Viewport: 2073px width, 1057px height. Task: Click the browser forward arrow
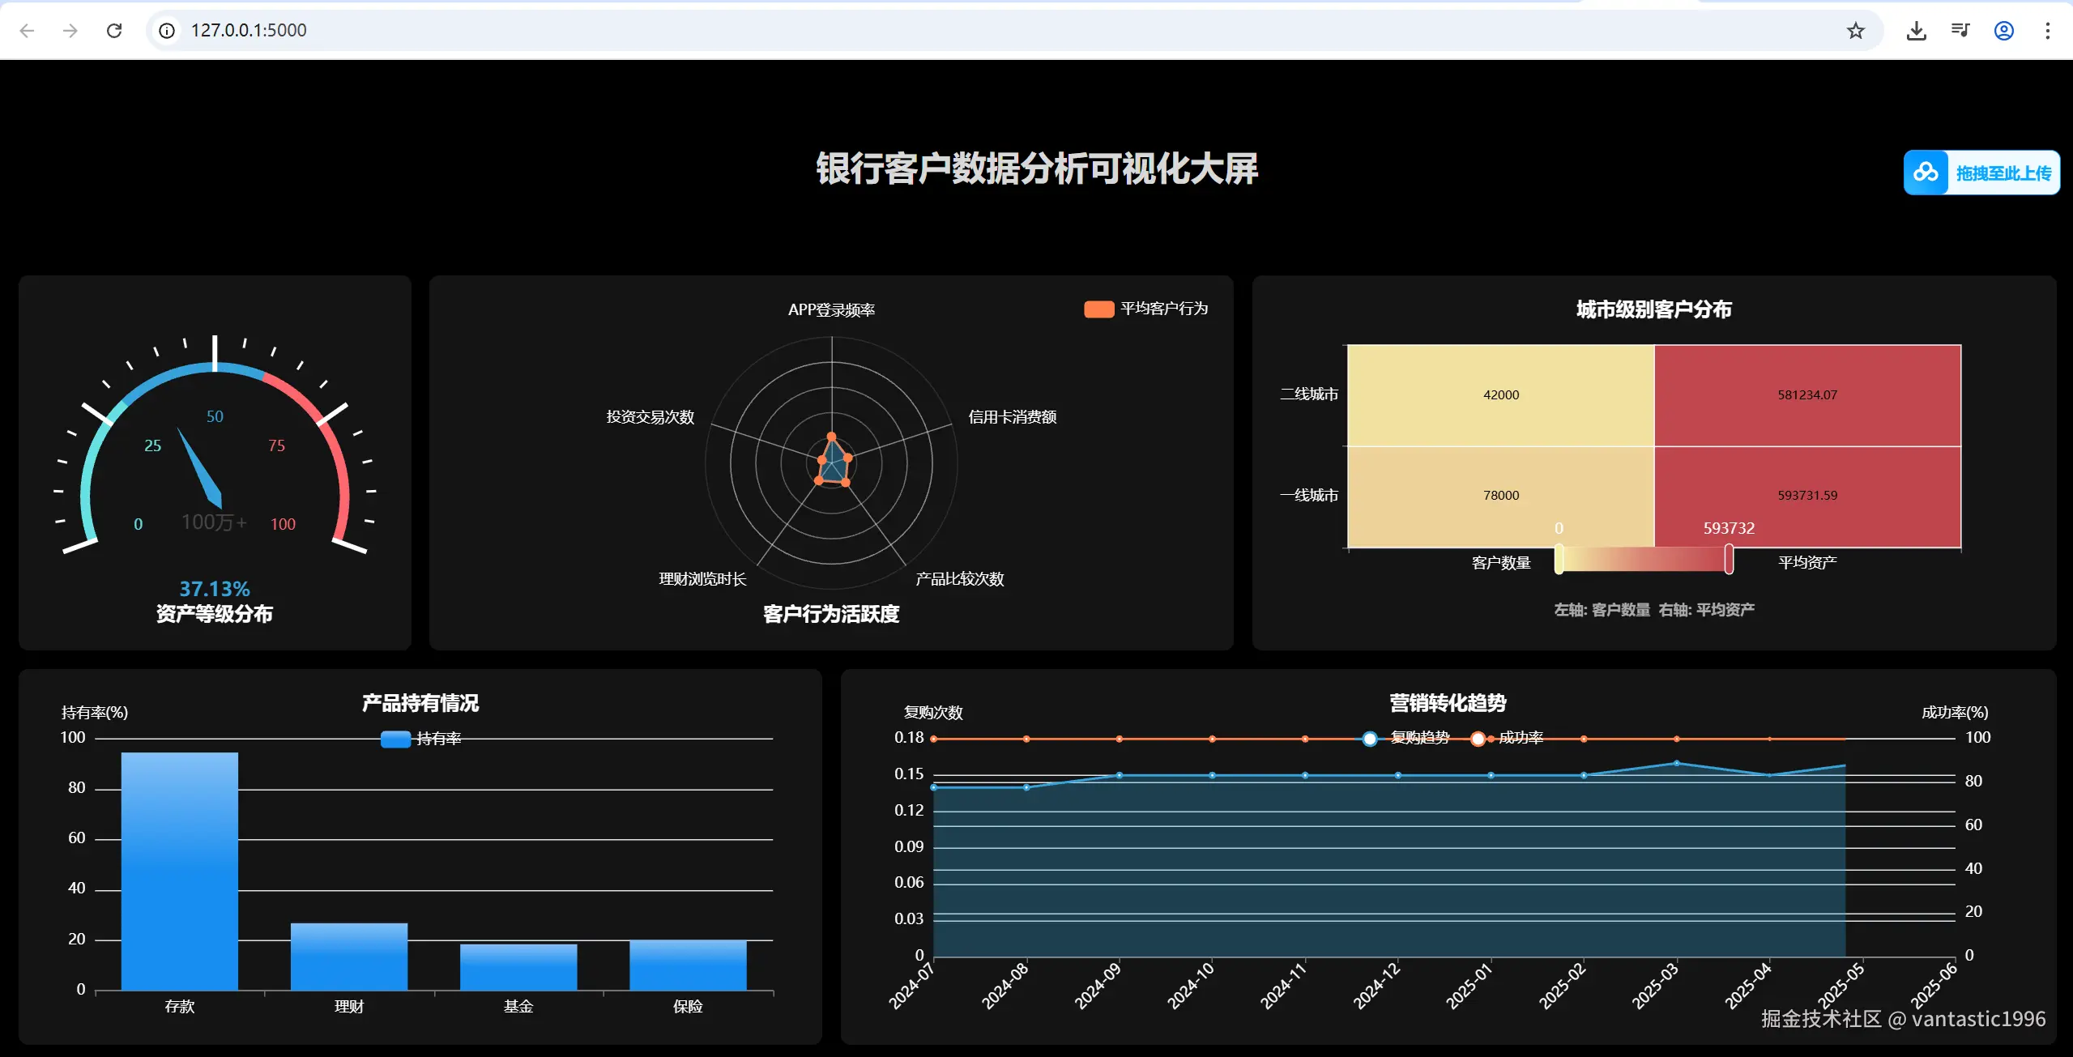[x=70, y=31]
